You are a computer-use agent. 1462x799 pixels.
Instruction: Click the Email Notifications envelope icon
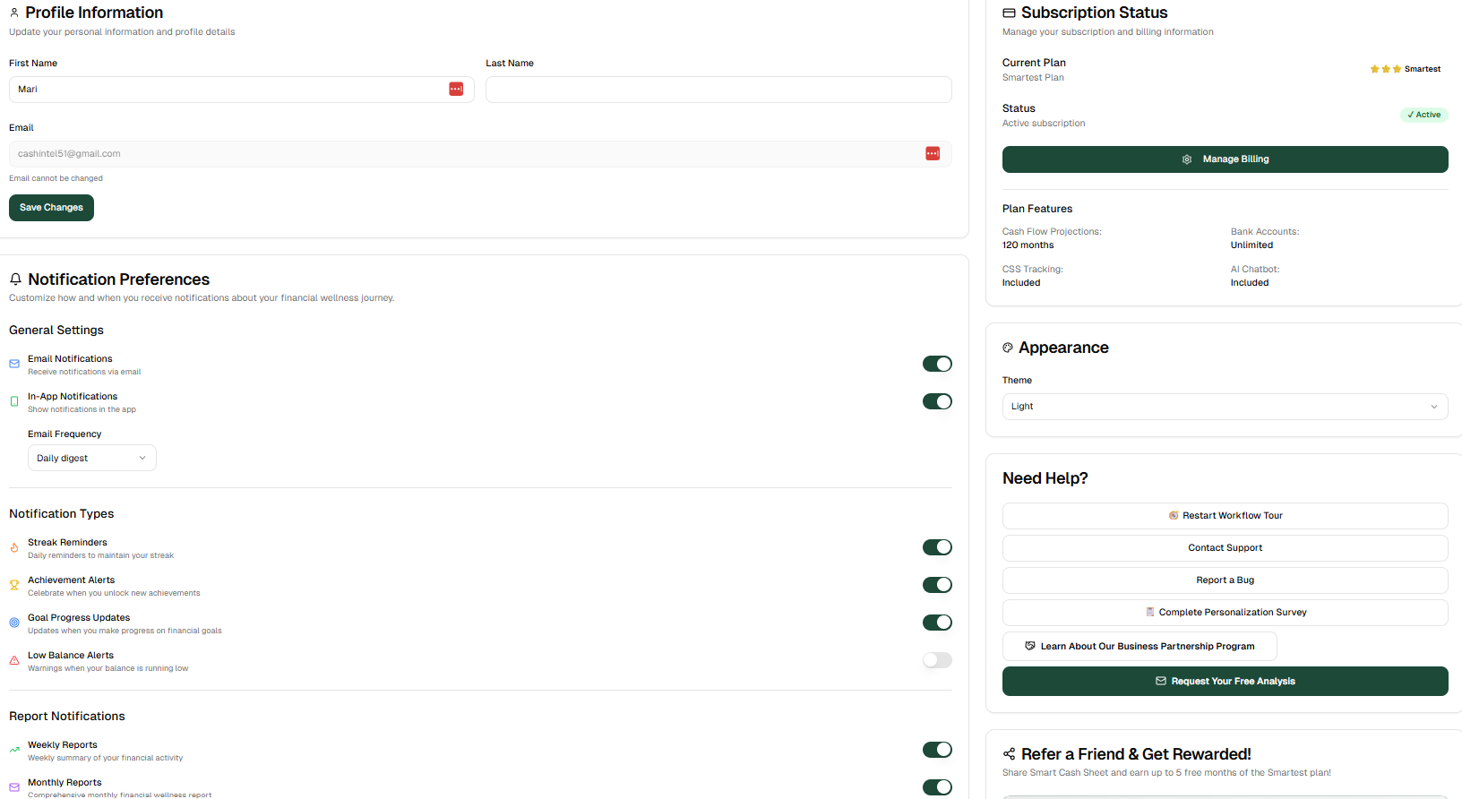[14, 364]
